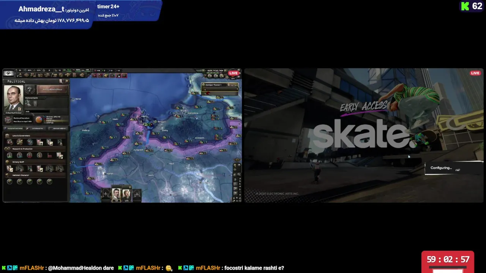Screen dimensions: 486x273
Task: Click the empty third political advisor slot
Action: tap(60, 142)
